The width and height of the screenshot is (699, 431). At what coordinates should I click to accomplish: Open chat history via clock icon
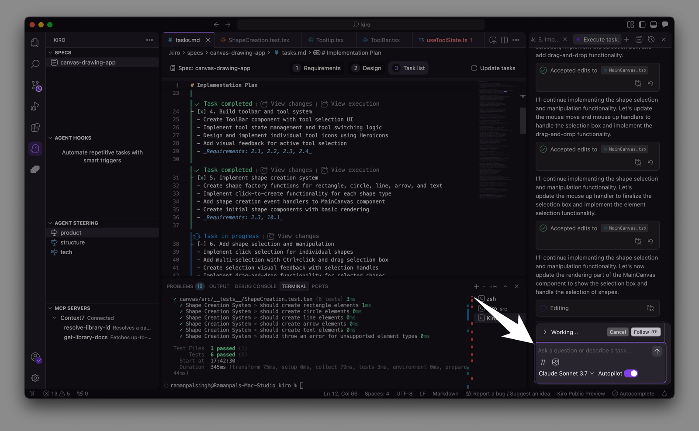point(652,39)
